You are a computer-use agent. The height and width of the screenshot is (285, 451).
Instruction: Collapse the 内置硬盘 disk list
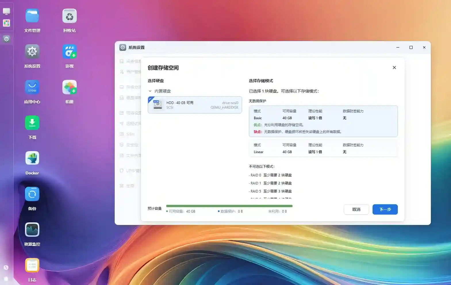point(150,91)
